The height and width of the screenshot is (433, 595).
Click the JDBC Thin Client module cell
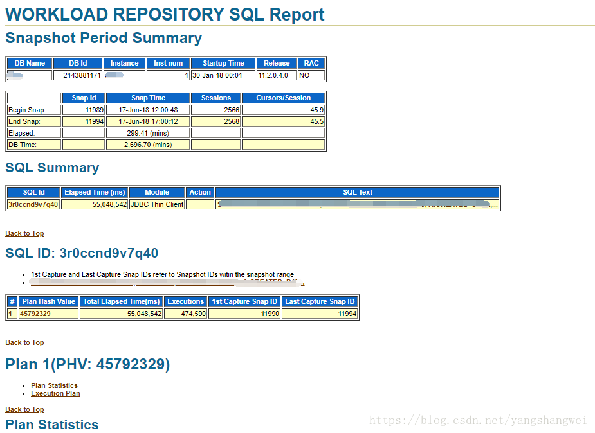pos(156,203)
